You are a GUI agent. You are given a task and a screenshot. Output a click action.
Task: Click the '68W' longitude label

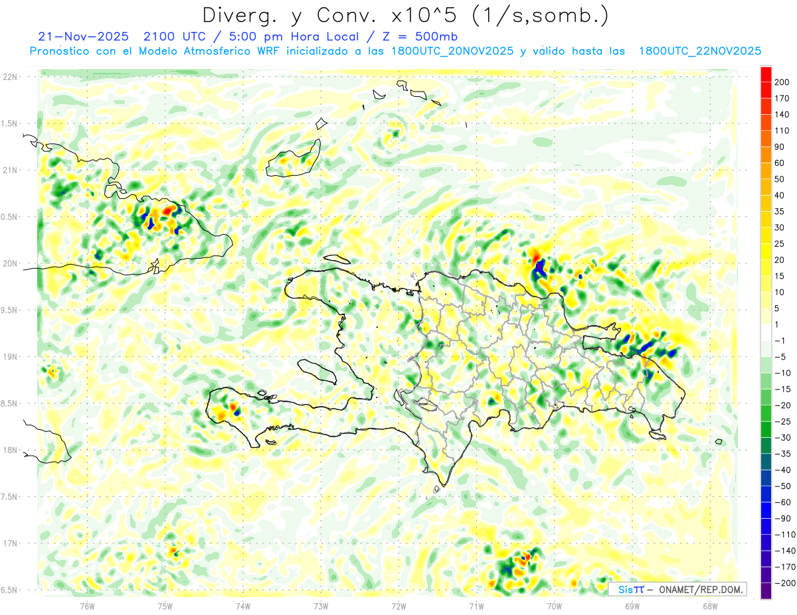710,606
